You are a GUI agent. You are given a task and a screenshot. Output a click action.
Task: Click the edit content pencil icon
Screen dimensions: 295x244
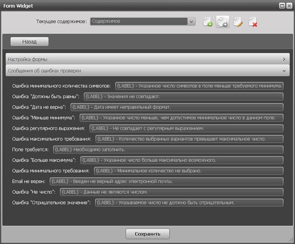pyautogui.click(x=238, y=22)
